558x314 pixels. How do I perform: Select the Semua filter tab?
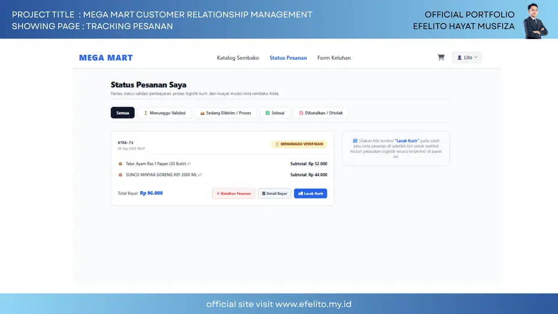pyautogui.click(x=123, y=113)
